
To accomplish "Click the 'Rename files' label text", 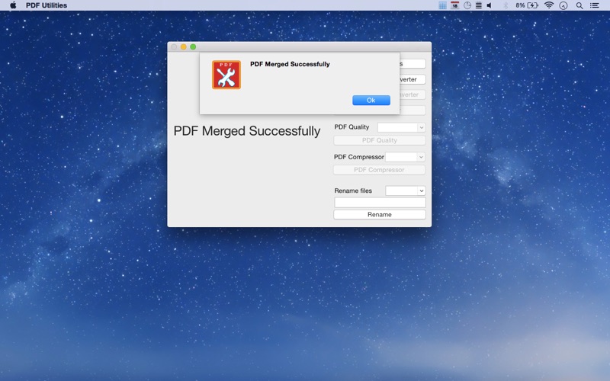I will click(353, 191).
